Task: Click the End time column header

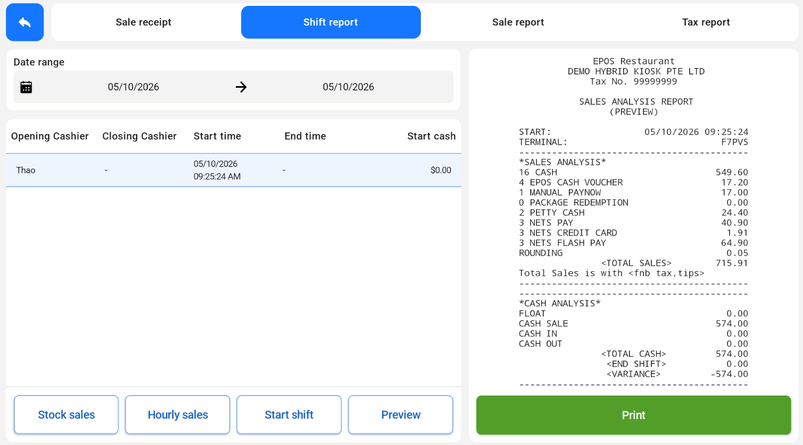Action: (305, 136)
